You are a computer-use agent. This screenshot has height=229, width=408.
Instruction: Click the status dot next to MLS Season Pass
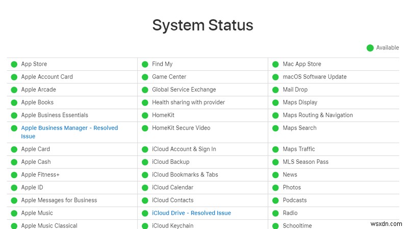coord(275,162)
